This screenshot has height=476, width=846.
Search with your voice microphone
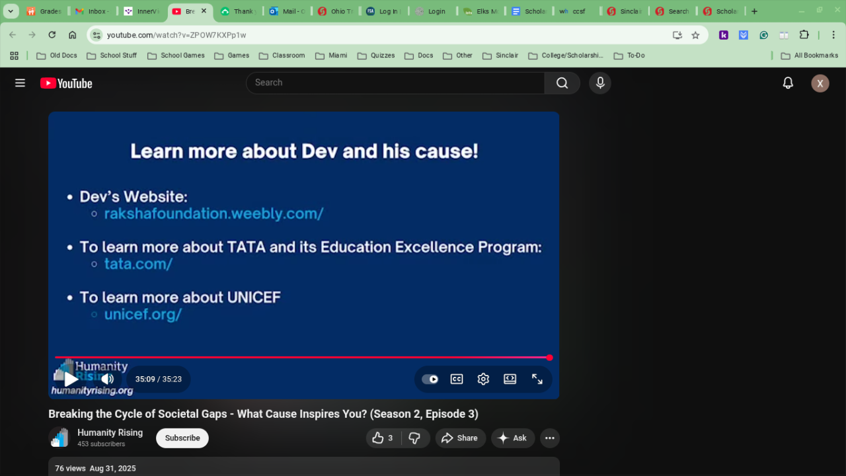pos(600,83)
